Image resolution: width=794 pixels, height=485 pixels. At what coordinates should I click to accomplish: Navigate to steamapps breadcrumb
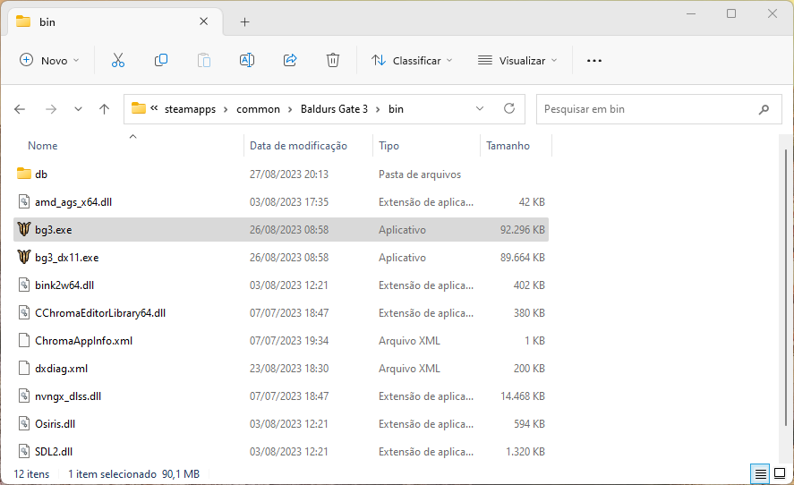point(190,109)
